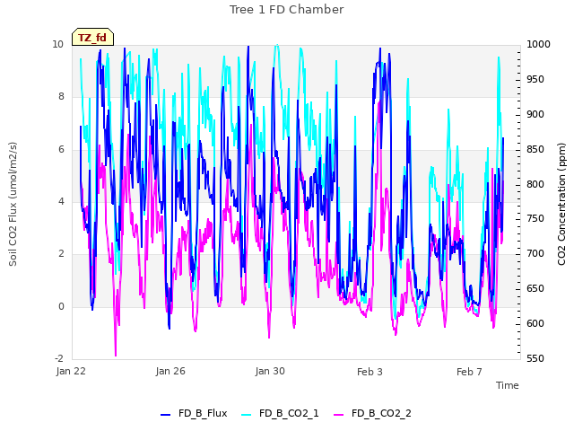Click the TZ_fd annotation label

(x=92, y=38)
